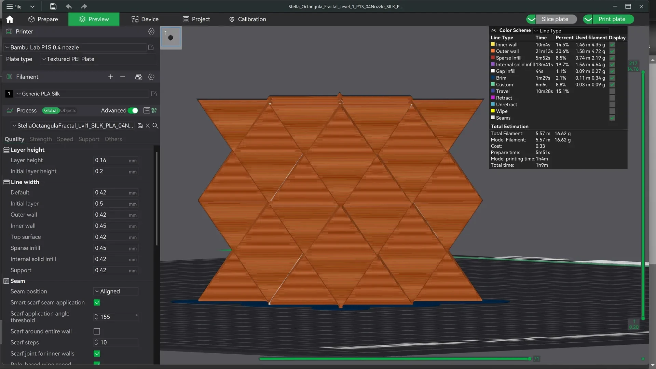
Task: Edit Generic PLA Silk preset icon
Action: click(x=154, y=94)
